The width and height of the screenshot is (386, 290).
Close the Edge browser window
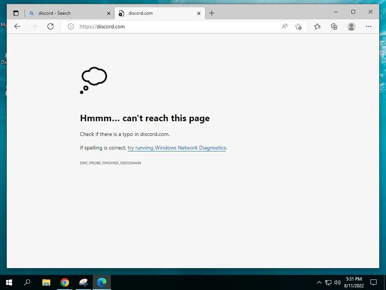370,12
